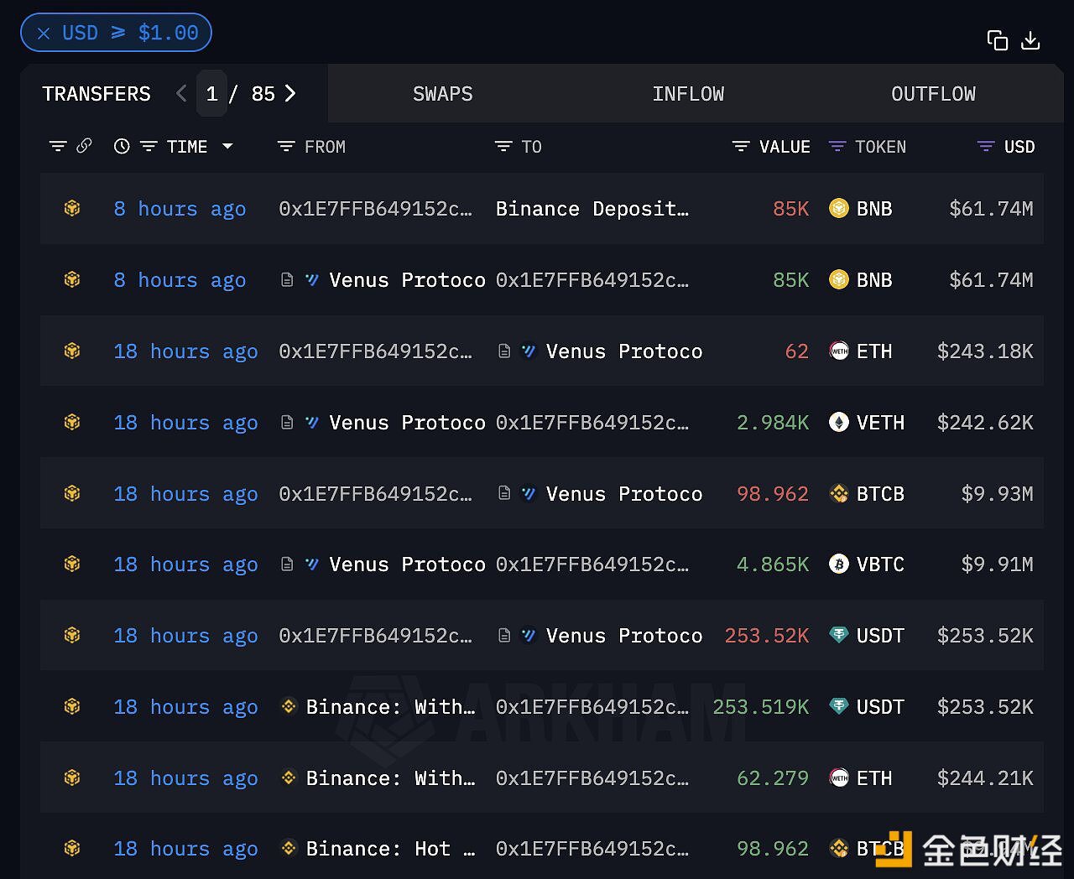
Task: Click the clock icon next to TIME
Action: tap(122, 146)
